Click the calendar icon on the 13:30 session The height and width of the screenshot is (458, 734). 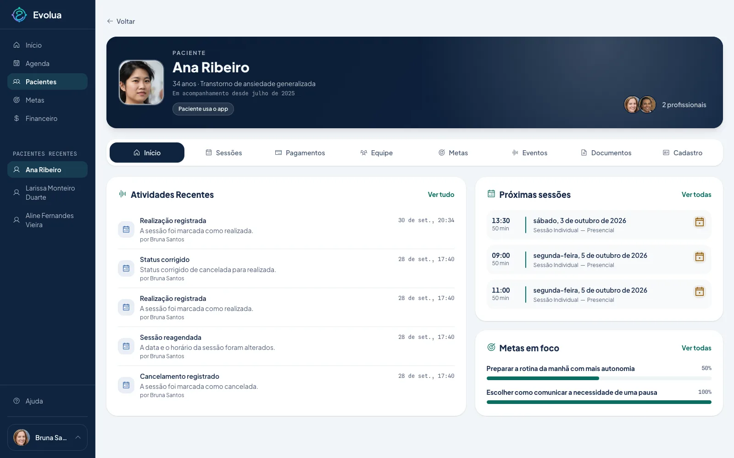tap(700, 222)
